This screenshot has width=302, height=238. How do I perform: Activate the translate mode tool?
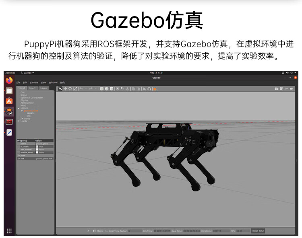[x=65, y=88]
